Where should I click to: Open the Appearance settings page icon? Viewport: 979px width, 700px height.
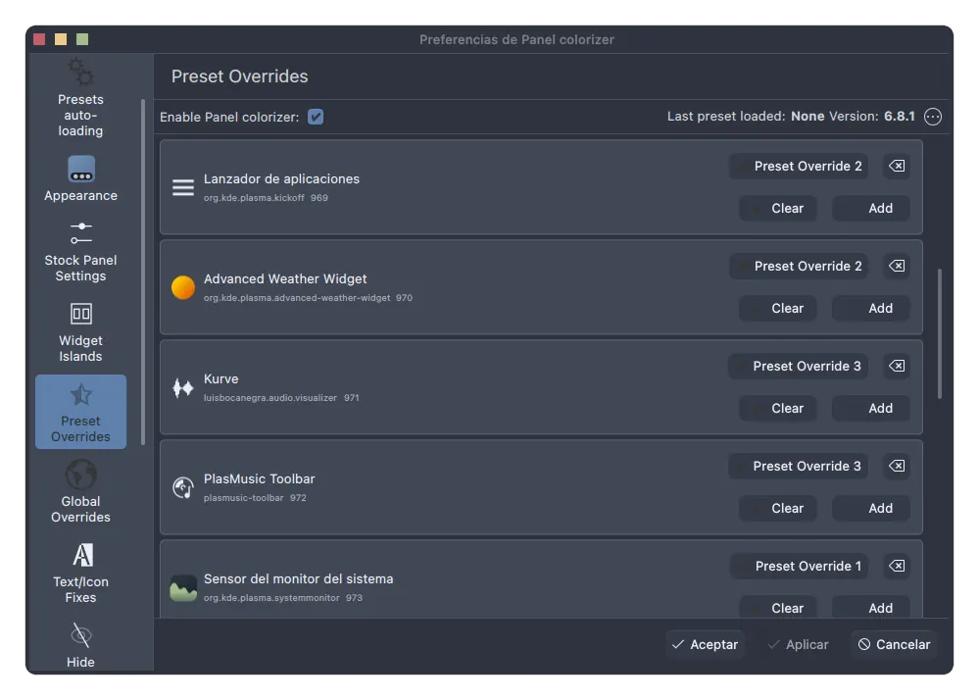(80, 170)
